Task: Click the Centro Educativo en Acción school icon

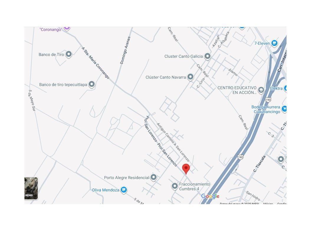Action: click(x=261, y=90)
